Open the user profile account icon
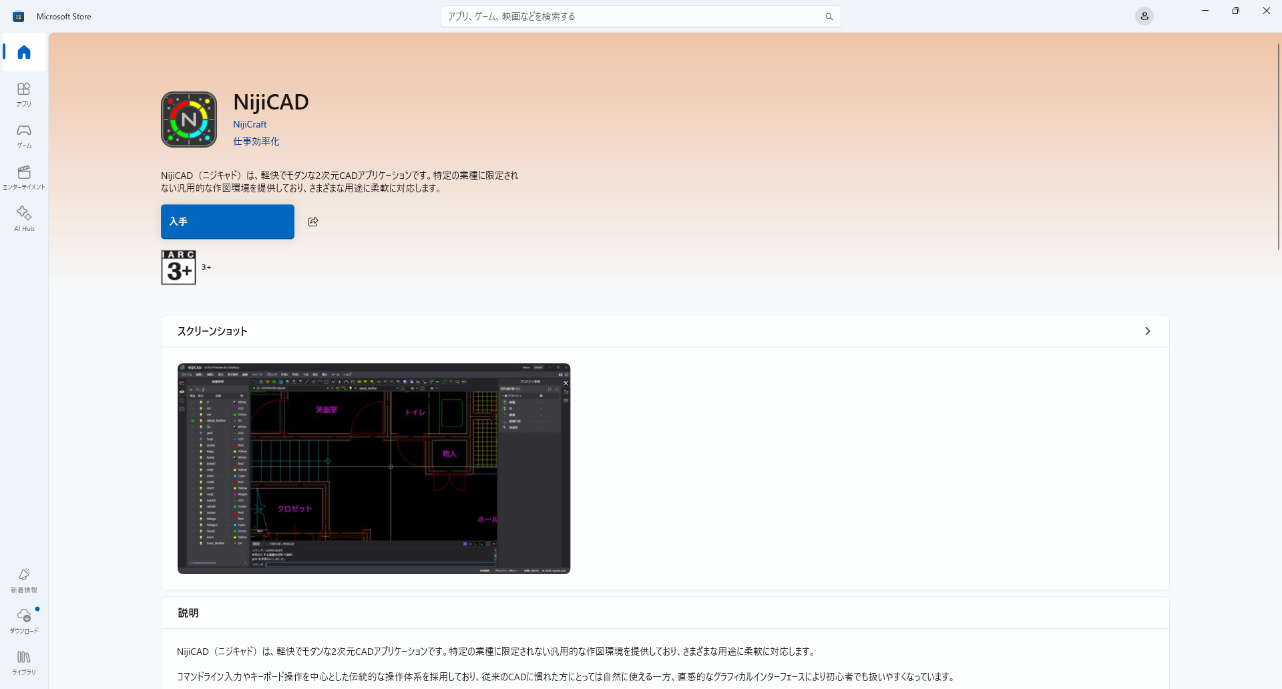 [1144, 17]
